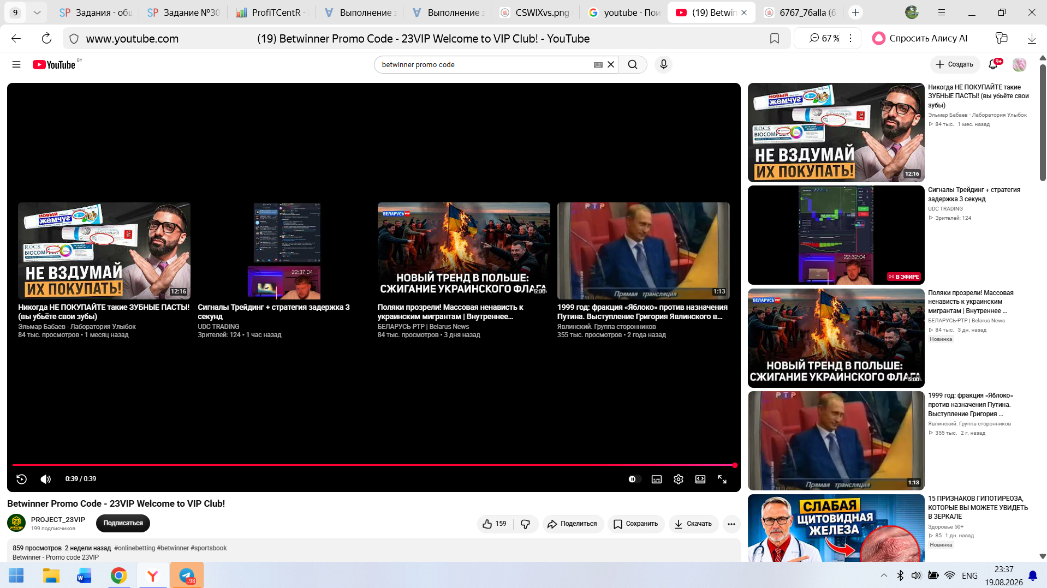Expand the browser tab list chevron

[x=37, y=12]
